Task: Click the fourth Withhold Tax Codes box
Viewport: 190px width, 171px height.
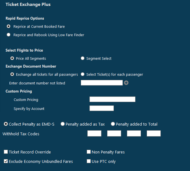Action: click(154, 133)
